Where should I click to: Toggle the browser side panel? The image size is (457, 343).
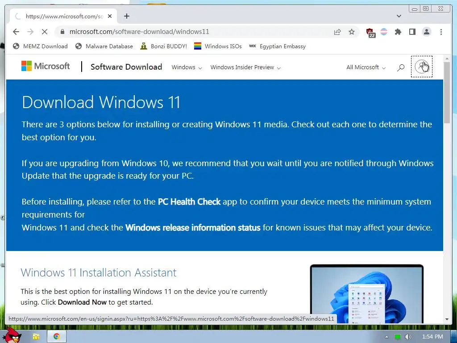click(x=412, y=32)
